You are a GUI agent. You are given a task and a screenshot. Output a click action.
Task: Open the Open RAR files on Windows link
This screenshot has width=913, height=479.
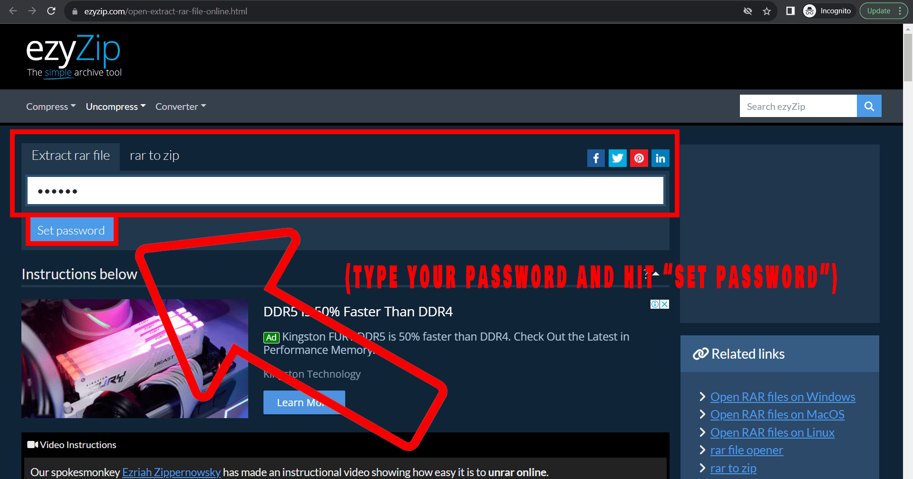coord(782,396)
